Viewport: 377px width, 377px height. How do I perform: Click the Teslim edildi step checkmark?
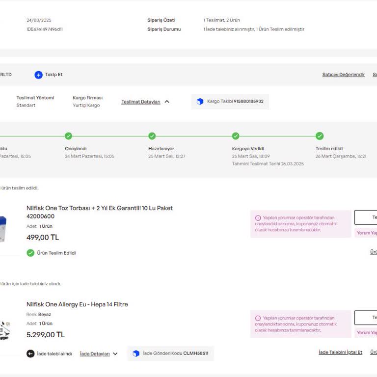click(x=320, y=136)
